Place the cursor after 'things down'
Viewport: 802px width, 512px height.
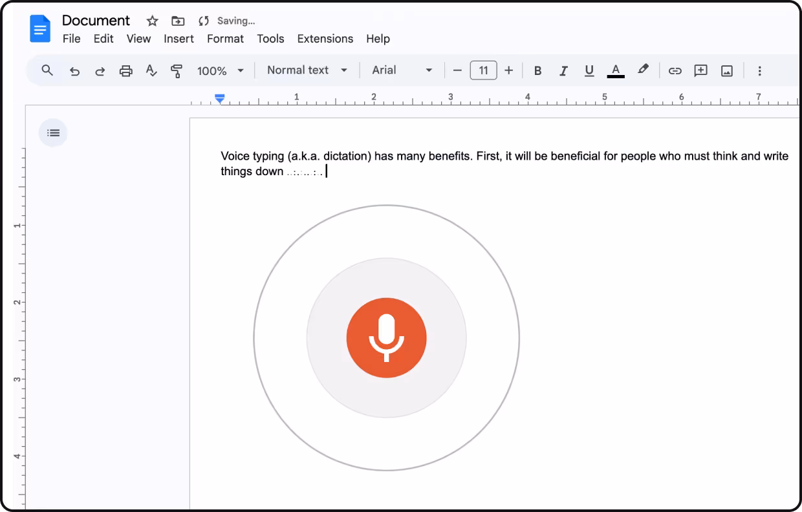(x=284, y=171)
